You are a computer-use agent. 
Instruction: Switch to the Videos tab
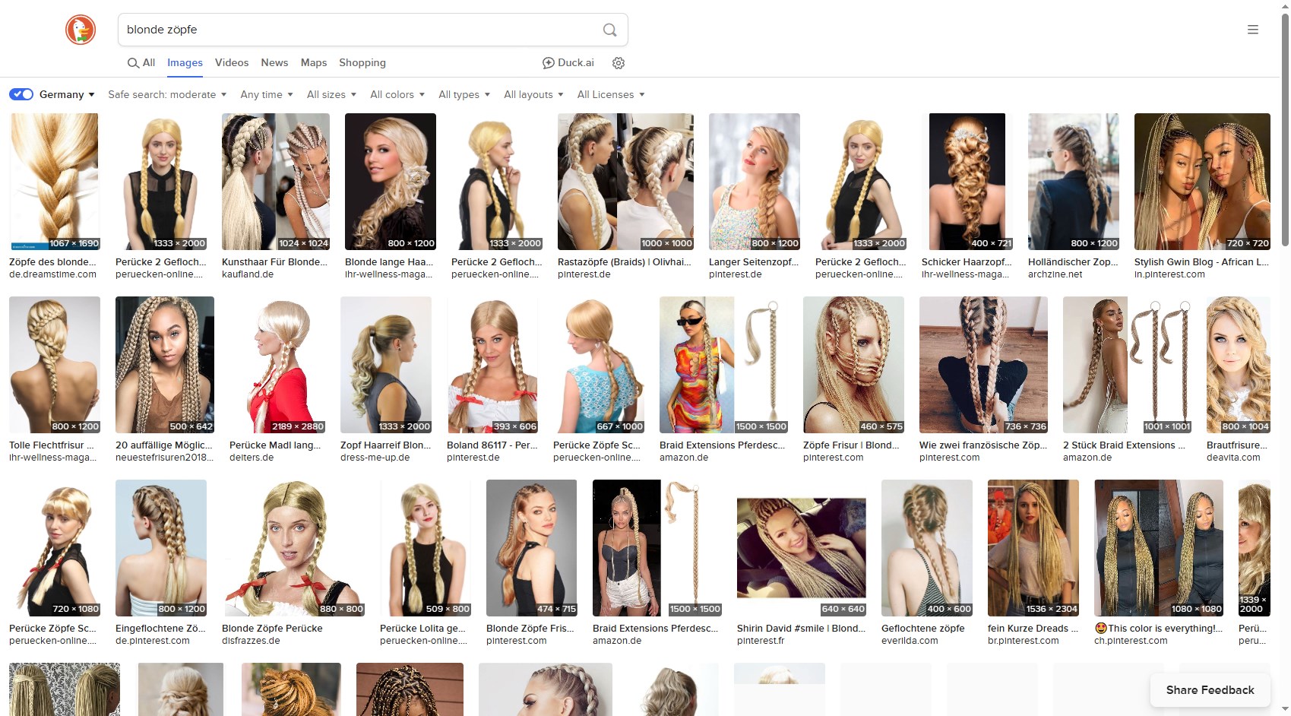pyautogui.click(x=232, y=63)
